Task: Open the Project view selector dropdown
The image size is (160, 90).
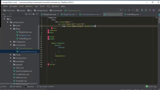Action: [x=10, y=14]
